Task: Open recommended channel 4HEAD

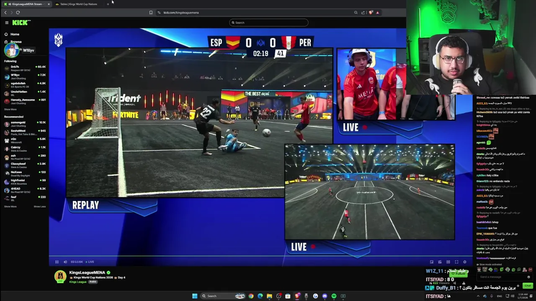Action: click(24, 190)
